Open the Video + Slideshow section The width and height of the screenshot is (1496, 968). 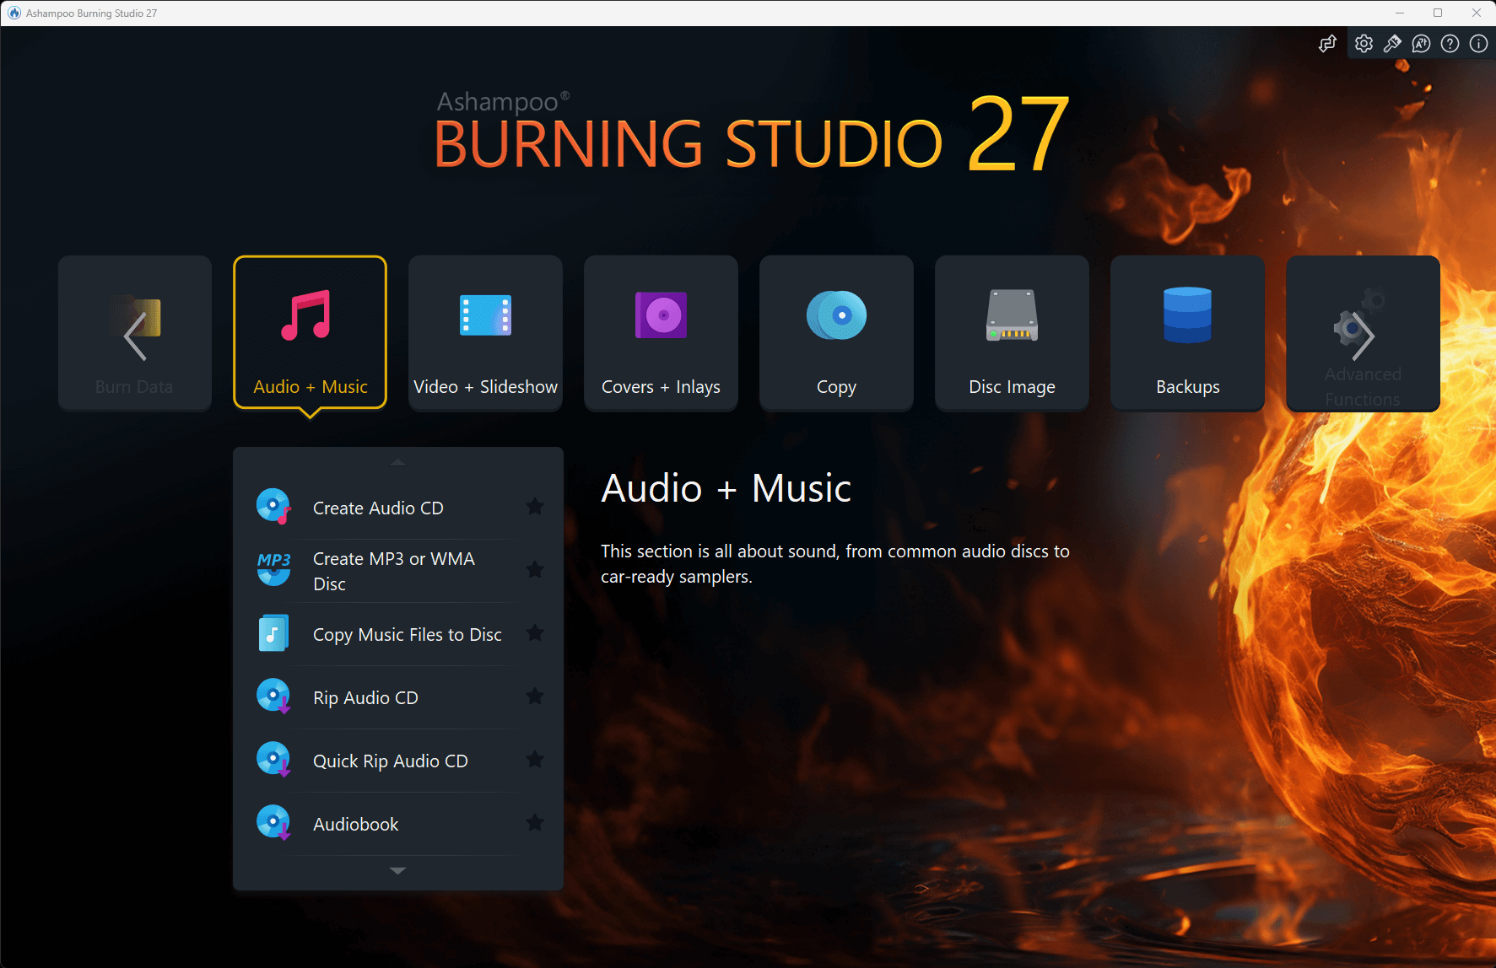coord(485,333)
